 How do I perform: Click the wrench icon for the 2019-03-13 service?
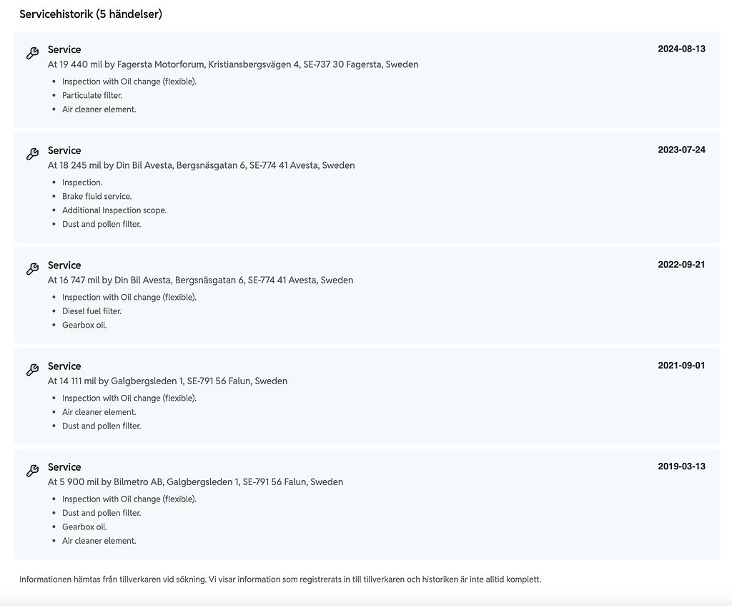point(32,471)
